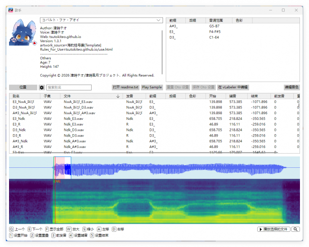
Task: Click the red preutterance line in spectrogram
Action: click(55, 201)
